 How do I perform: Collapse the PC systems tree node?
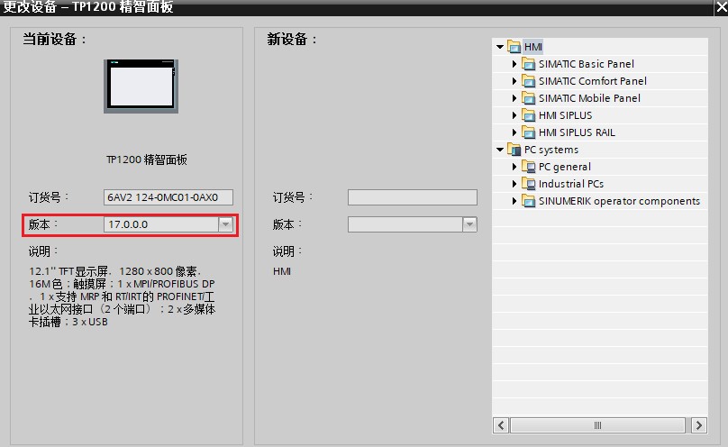click(499, 150)
